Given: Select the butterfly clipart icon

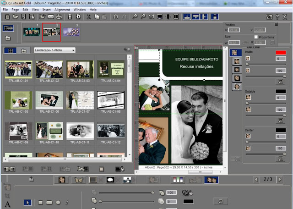Looking at the screenshot, I should 78,180.
